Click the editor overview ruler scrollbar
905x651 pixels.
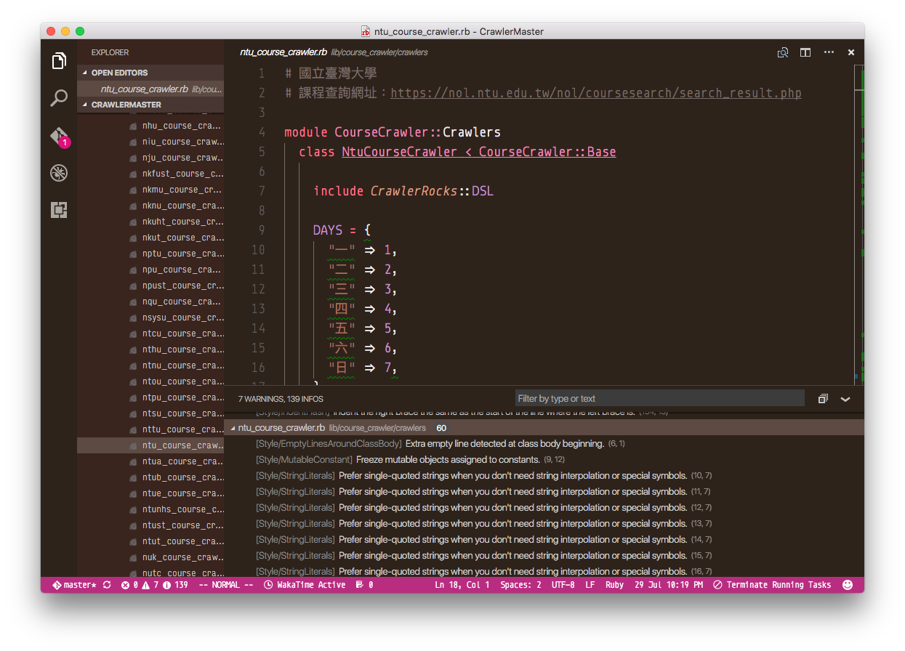click(x=858, y=224)
